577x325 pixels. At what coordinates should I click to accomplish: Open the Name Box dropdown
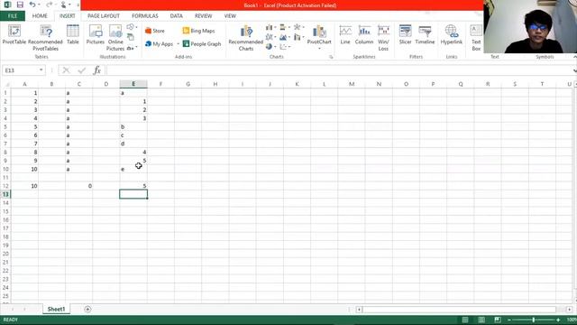tap(41, 70)
